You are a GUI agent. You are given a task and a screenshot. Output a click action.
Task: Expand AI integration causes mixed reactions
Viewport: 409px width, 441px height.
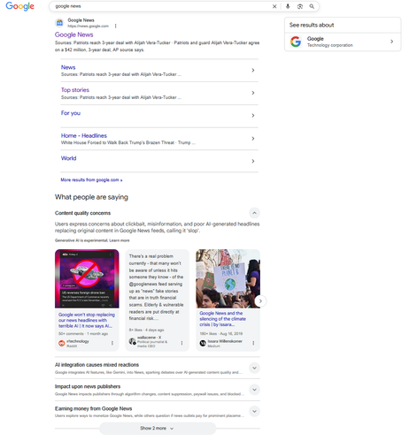pos(254,368)
